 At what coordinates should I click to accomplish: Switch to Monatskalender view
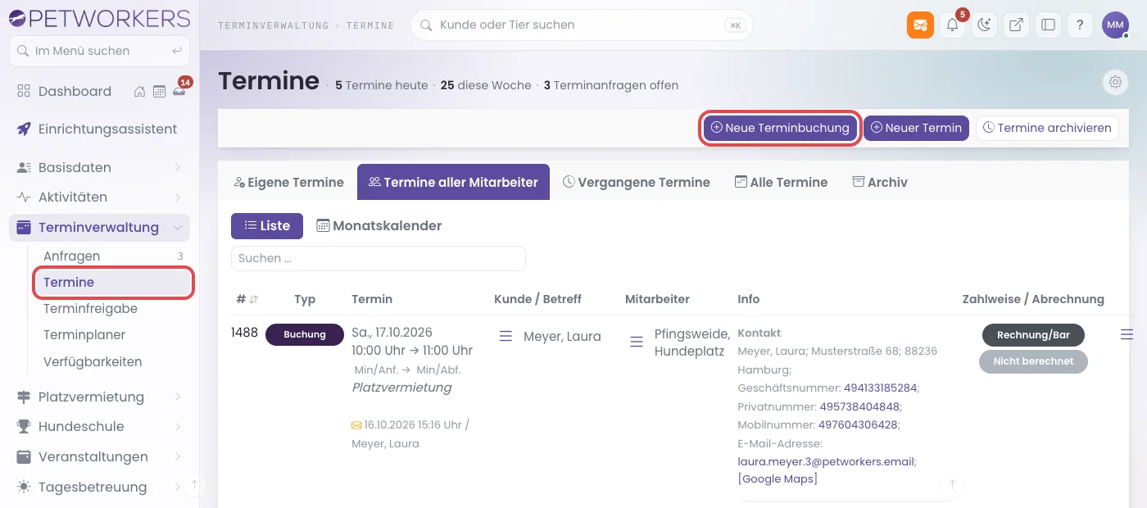(x=379, y=225)
